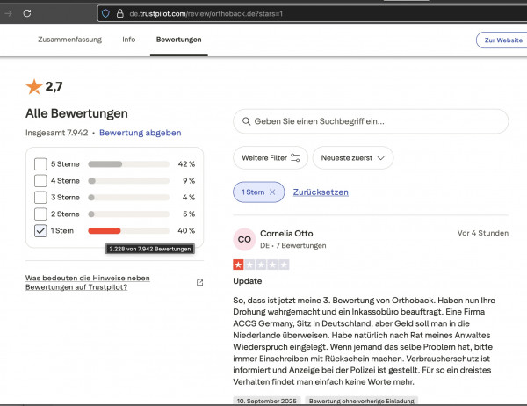Uncheck the 1 Stern checkbox
The width and height of the screenshot is (527, 406).
[40, 231]
